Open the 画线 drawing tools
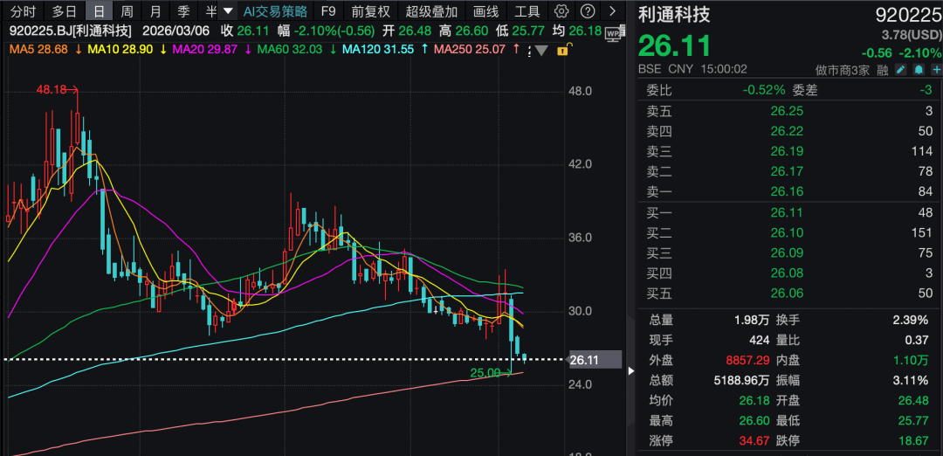This screenshot has height=456, width=943. click(x=485, y=11)
